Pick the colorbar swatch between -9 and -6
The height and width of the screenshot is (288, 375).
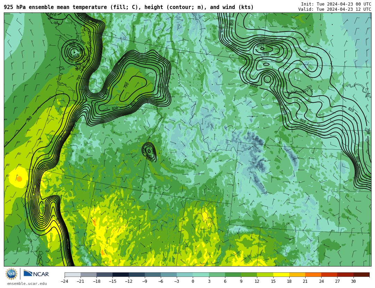click(x=153, y=274)
